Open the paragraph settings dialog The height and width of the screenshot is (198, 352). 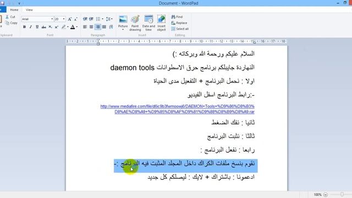(111, 27)
